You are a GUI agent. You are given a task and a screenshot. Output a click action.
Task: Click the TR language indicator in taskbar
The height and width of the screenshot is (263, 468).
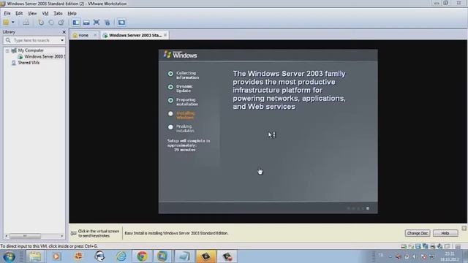[381, 256]
